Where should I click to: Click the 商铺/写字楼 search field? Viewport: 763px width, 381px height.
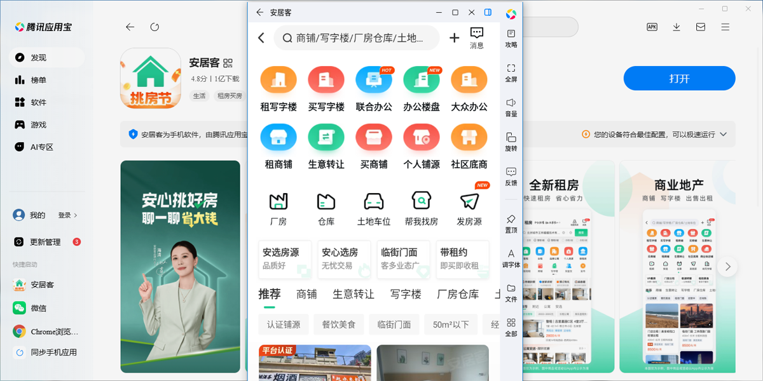click(x=357, y=38)
